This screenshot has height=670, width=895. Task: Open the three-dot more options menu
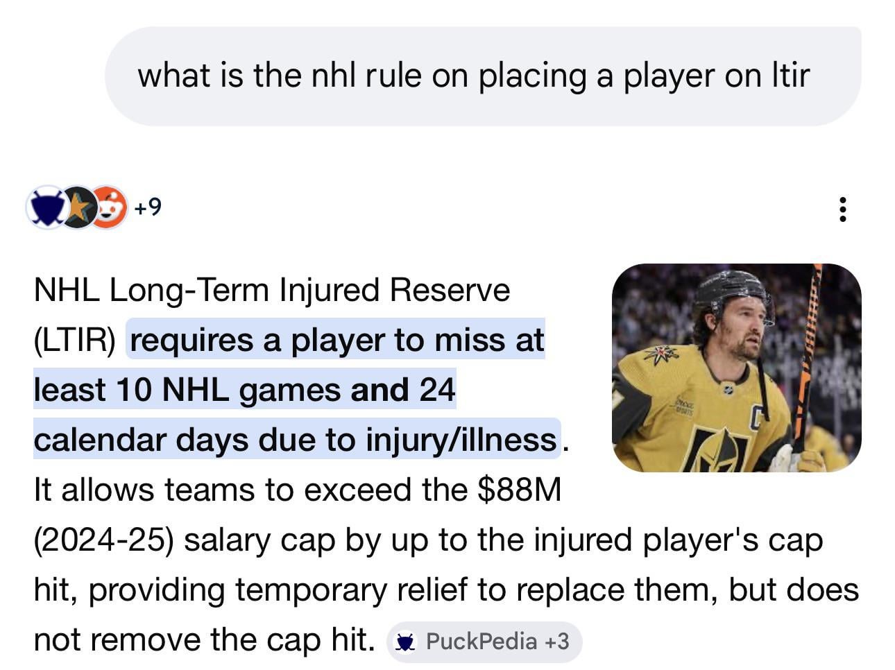[x=842, y=209]
